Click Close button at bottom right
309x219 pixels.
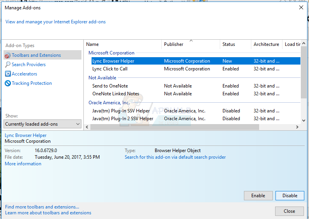pyautogui.click(x=289, y=211)
